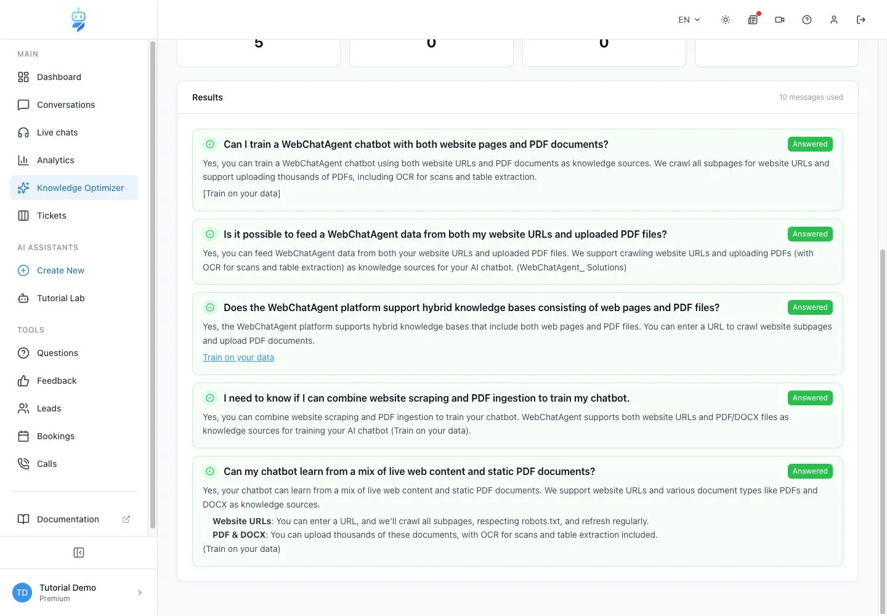Click Answered badge on live web content question
Viewport: 887px width, 616px height.
click(x=810, y=471)
